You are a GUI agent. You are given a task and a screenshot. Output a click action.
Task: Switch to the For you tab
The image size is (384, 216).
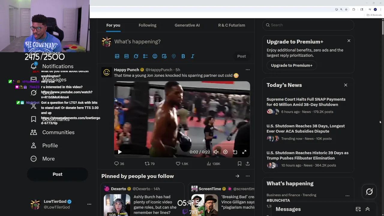pyautogui.click(x=113, y=25)
